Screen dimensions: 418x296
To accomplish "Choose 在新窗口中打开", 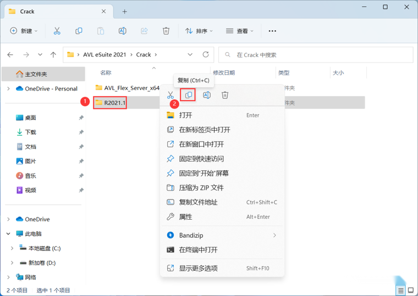I will pyautogui.click(x=222, y=144).
